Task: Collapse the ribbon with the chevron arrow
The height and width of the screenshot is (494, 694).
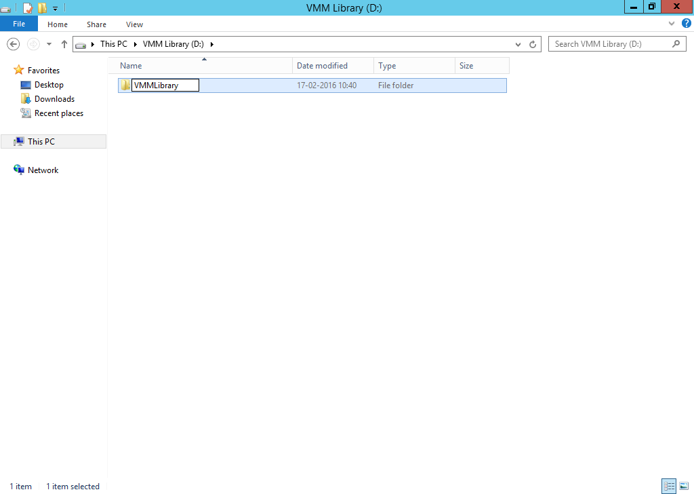Action: [671, 22]
